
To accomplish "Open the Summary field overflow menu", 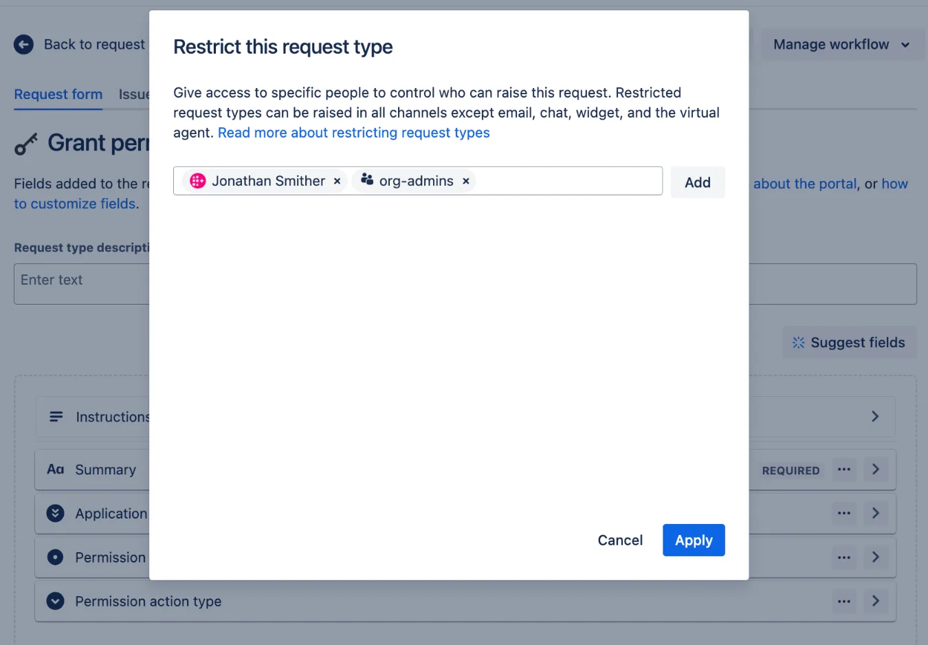I will click(843, 469).
